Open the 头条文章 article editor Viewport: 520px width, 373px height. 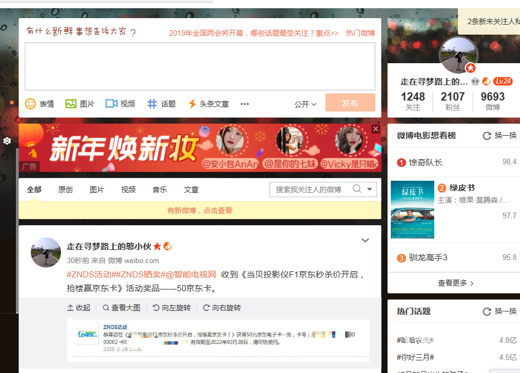point(208,104)
